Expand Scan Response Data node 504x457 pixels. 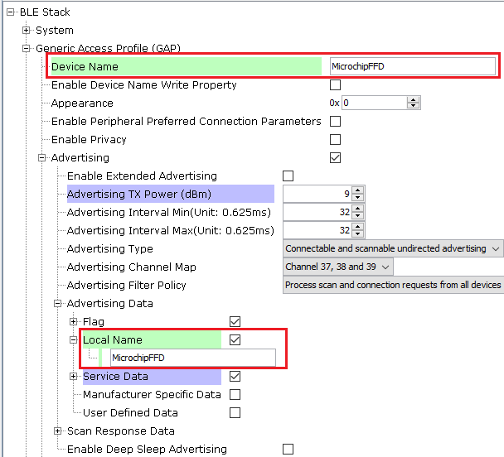pyautogui.click(x=57, y=431)
